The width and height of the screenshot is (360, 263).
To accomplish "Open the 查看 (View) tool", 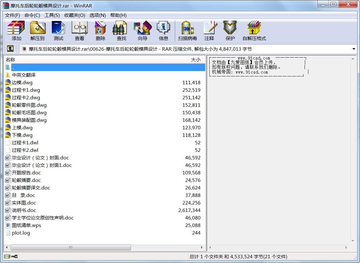I will coord(79,31).
